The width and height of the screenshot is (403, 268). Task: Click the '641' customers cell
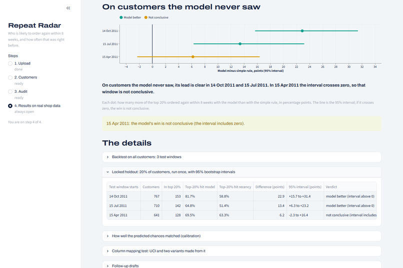(151, 215)
